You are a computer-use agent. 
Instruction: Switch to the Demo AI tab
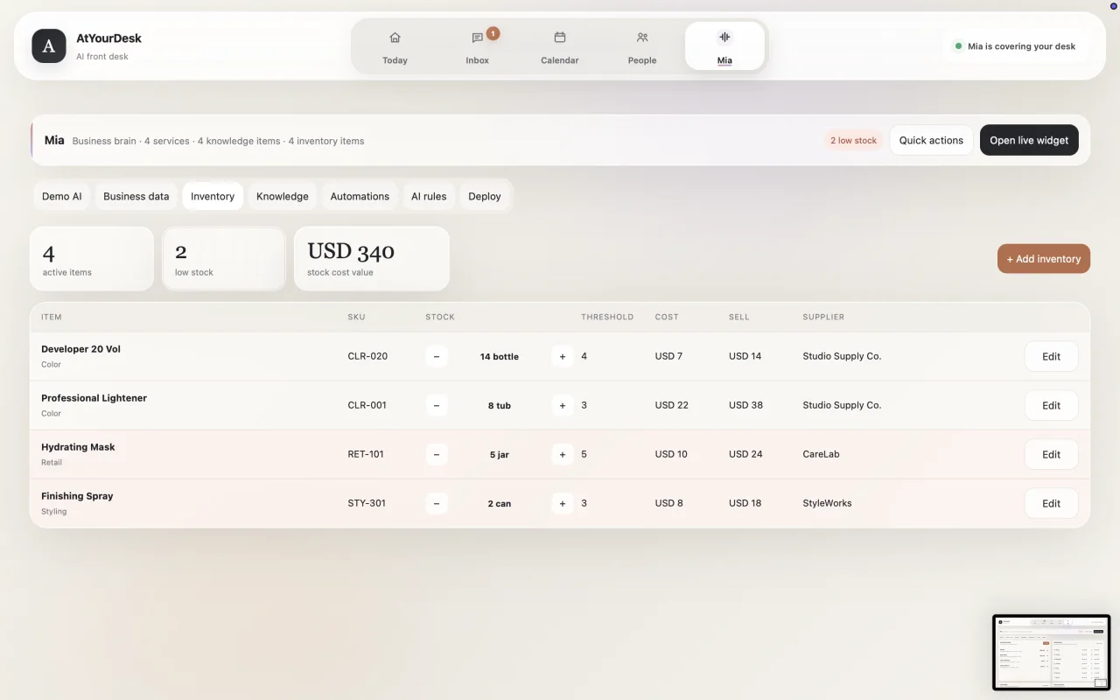[62, 196]
